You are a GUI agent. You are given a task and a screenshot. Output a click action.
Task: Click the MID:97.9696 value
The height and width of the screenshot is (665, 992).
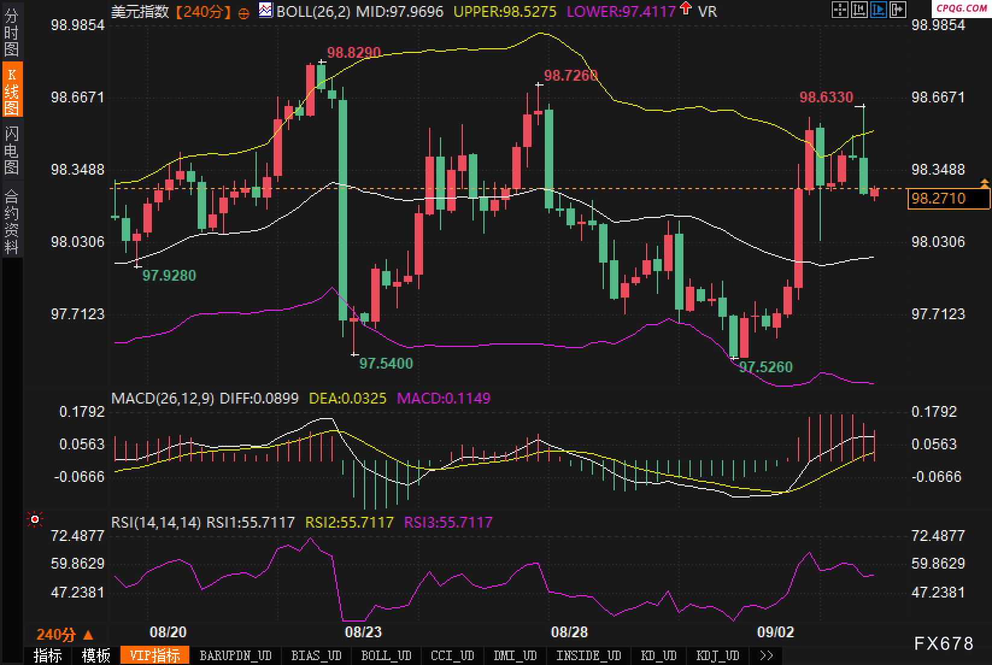[x=400, y=11]
